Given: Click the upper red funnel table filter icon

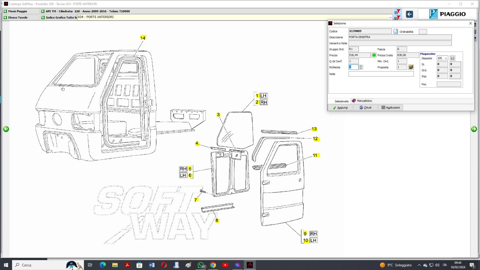Looking at the screenshot, I should (x=397, y=12).
